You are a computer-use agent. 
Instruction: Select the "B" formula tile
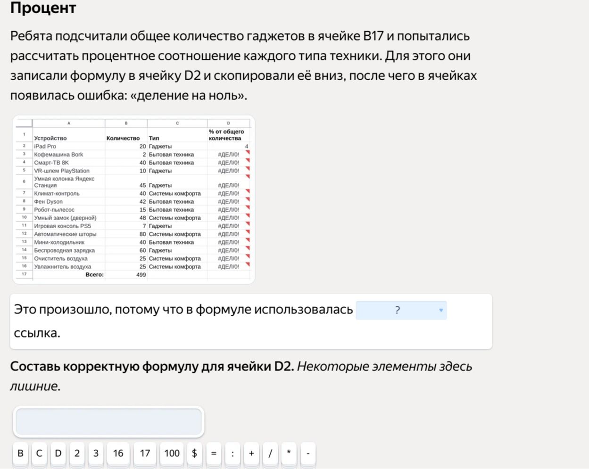[x=20, y=453]
